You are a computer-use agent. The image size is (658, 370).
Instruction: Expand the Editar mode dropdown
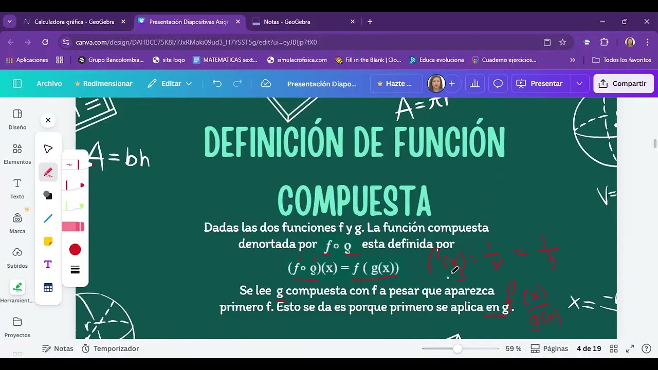pos(169,83)
